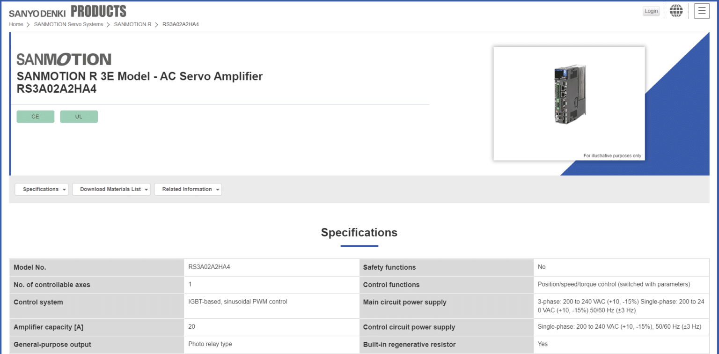The image size is (719, 354).
Task: Click the globe language icon
Action: click(676, 11)
